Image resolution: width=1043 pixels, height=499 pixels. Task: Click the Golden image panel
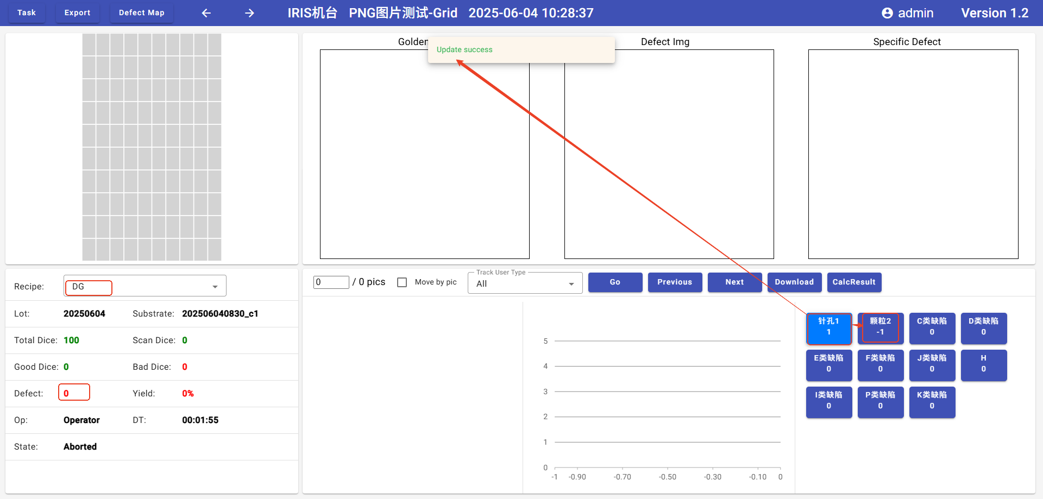click(x=425, y=154)
